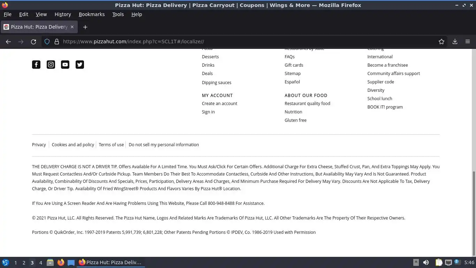Screen dimensions: 476x268
Task: Click Do not sell my personal information
Action: (163, 145)
